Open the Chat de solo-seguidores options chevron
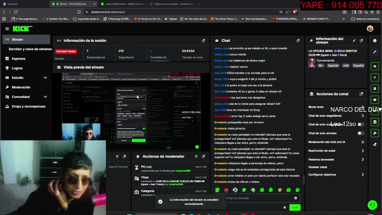 363,116
